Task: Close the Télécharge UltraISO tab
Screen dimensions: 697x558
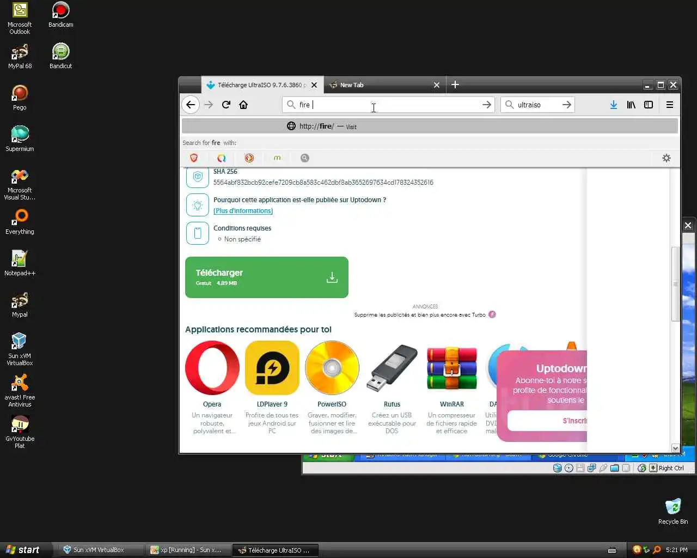Action: [x=314, y=85]
